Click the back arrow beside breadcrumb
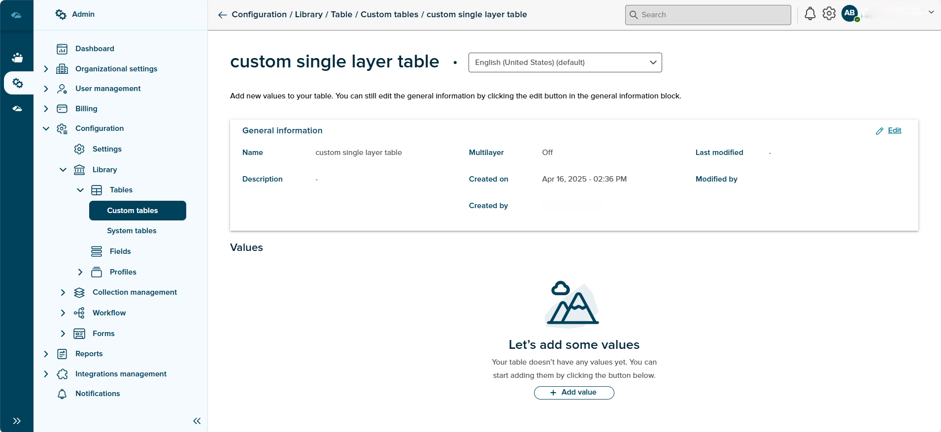This screenshot has height=432, width=941. pyautogui.click(x=222, y=15)
